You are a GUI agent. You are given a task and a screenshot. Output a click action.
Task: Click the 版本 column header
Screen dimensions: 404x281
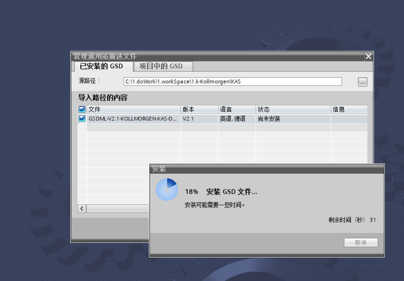point(199,110)
